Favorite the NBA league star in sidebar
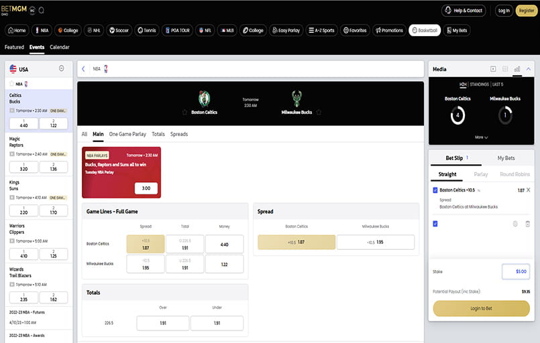The width and height of the screenshot is (540, 343). click(x=11, y=84)
